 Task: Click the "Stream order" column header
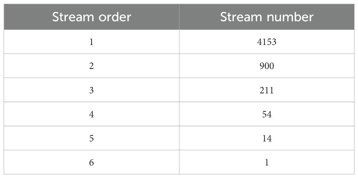[92, 17]
